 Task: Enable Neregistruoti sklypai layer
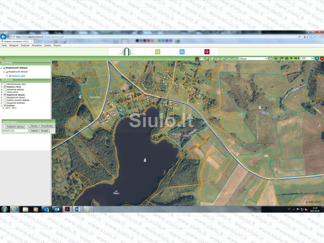[x=5, y=97]
